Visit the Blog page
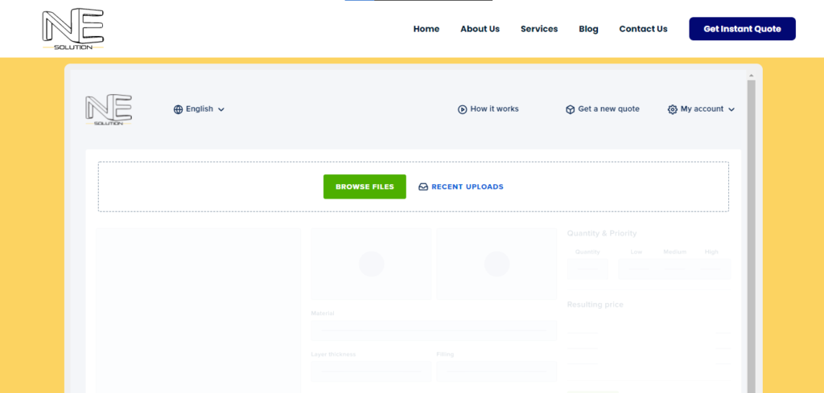This screenshot has height=393, width=824. pos(588,29)
